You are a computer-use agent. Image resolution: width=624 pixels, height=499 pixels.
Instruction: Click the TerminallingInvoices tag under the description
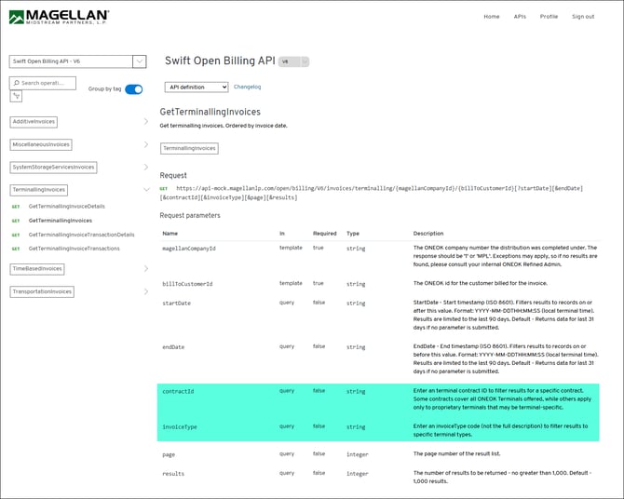(x=189, y=148)
